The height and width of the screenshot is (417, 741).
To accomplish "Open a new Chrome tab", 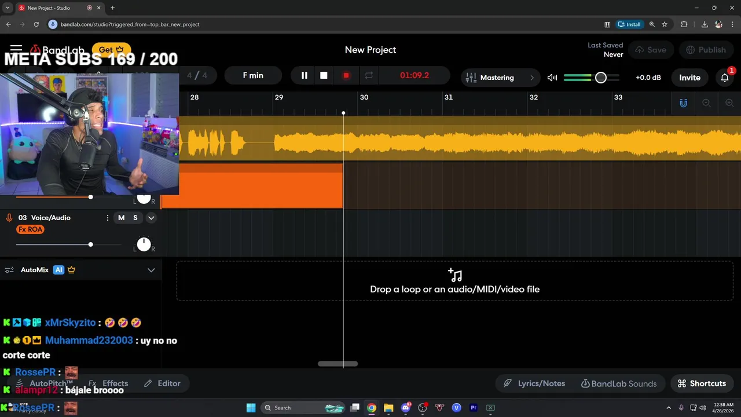I will click(x=112, y=8).
